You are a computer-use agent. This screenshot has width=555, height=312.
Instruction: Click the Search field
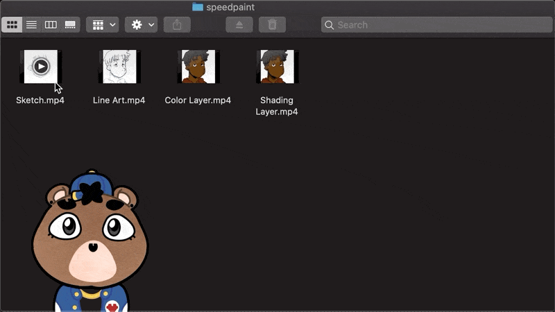(x=437, y=25)
